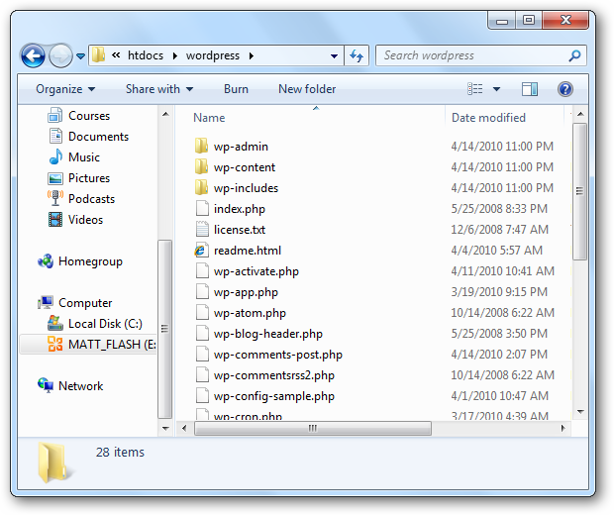This screenshot has width=614, height=515.
Task: Select wordpress in the address breadcrumb
Action: click(213, 55)
